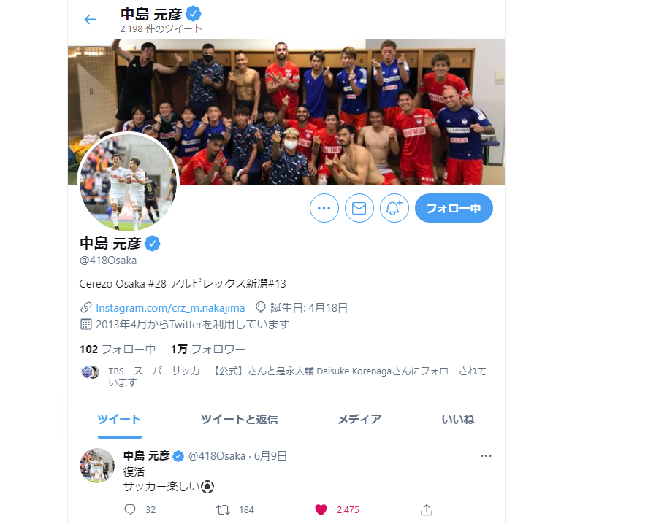Open the メディア tab

pos(359,419)
